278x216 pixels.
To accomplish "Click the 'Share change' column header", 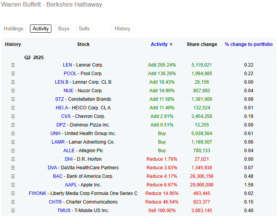I will (202, 44).
